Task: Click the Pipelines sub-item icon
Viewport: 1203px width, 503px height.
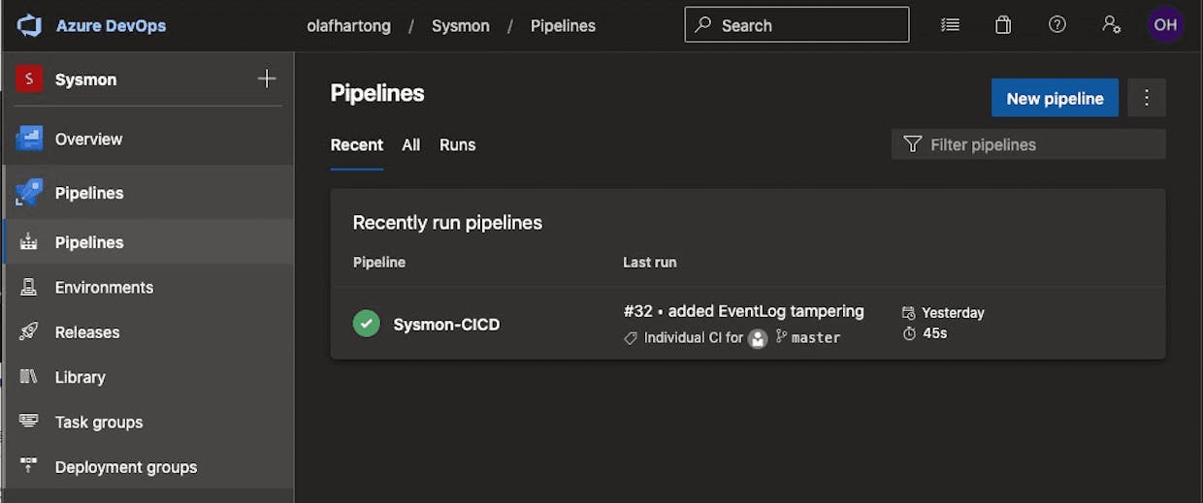Action: (x=29, y=242)
